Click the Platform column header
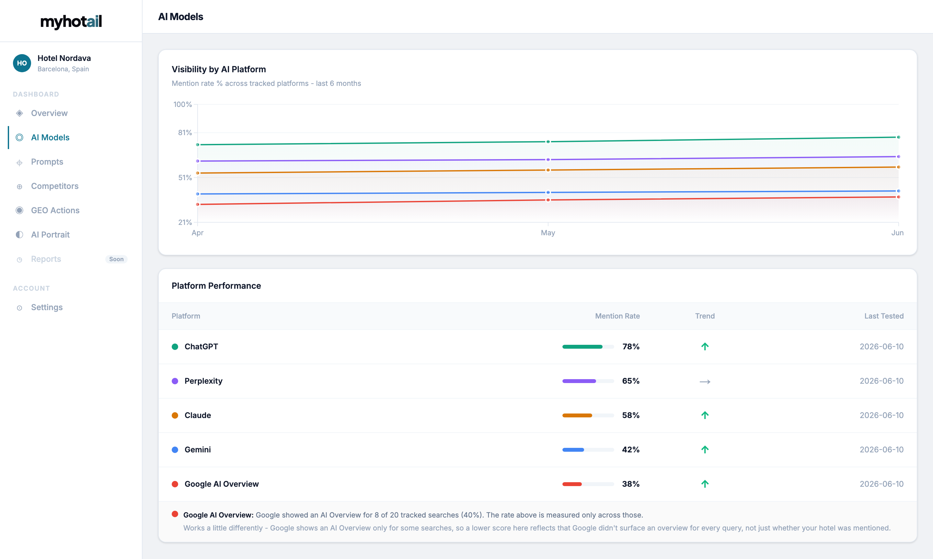This screenshot has width=933, height=559. point(186,316)
